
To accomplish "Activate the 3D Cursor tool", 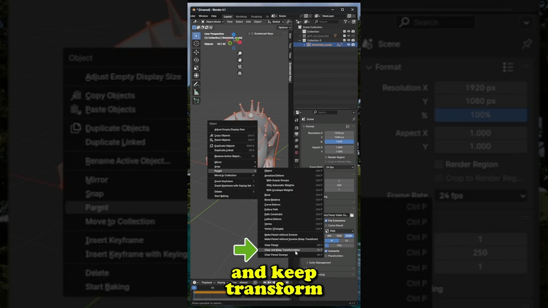I will [x=196, y=44].
